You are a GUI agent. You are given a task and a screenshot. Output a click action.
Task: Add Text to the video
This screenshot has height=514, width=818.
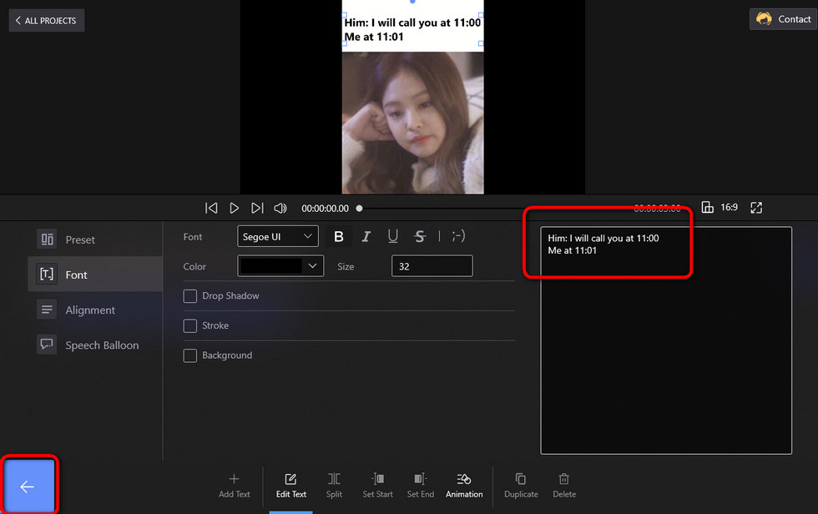[235, 486]
